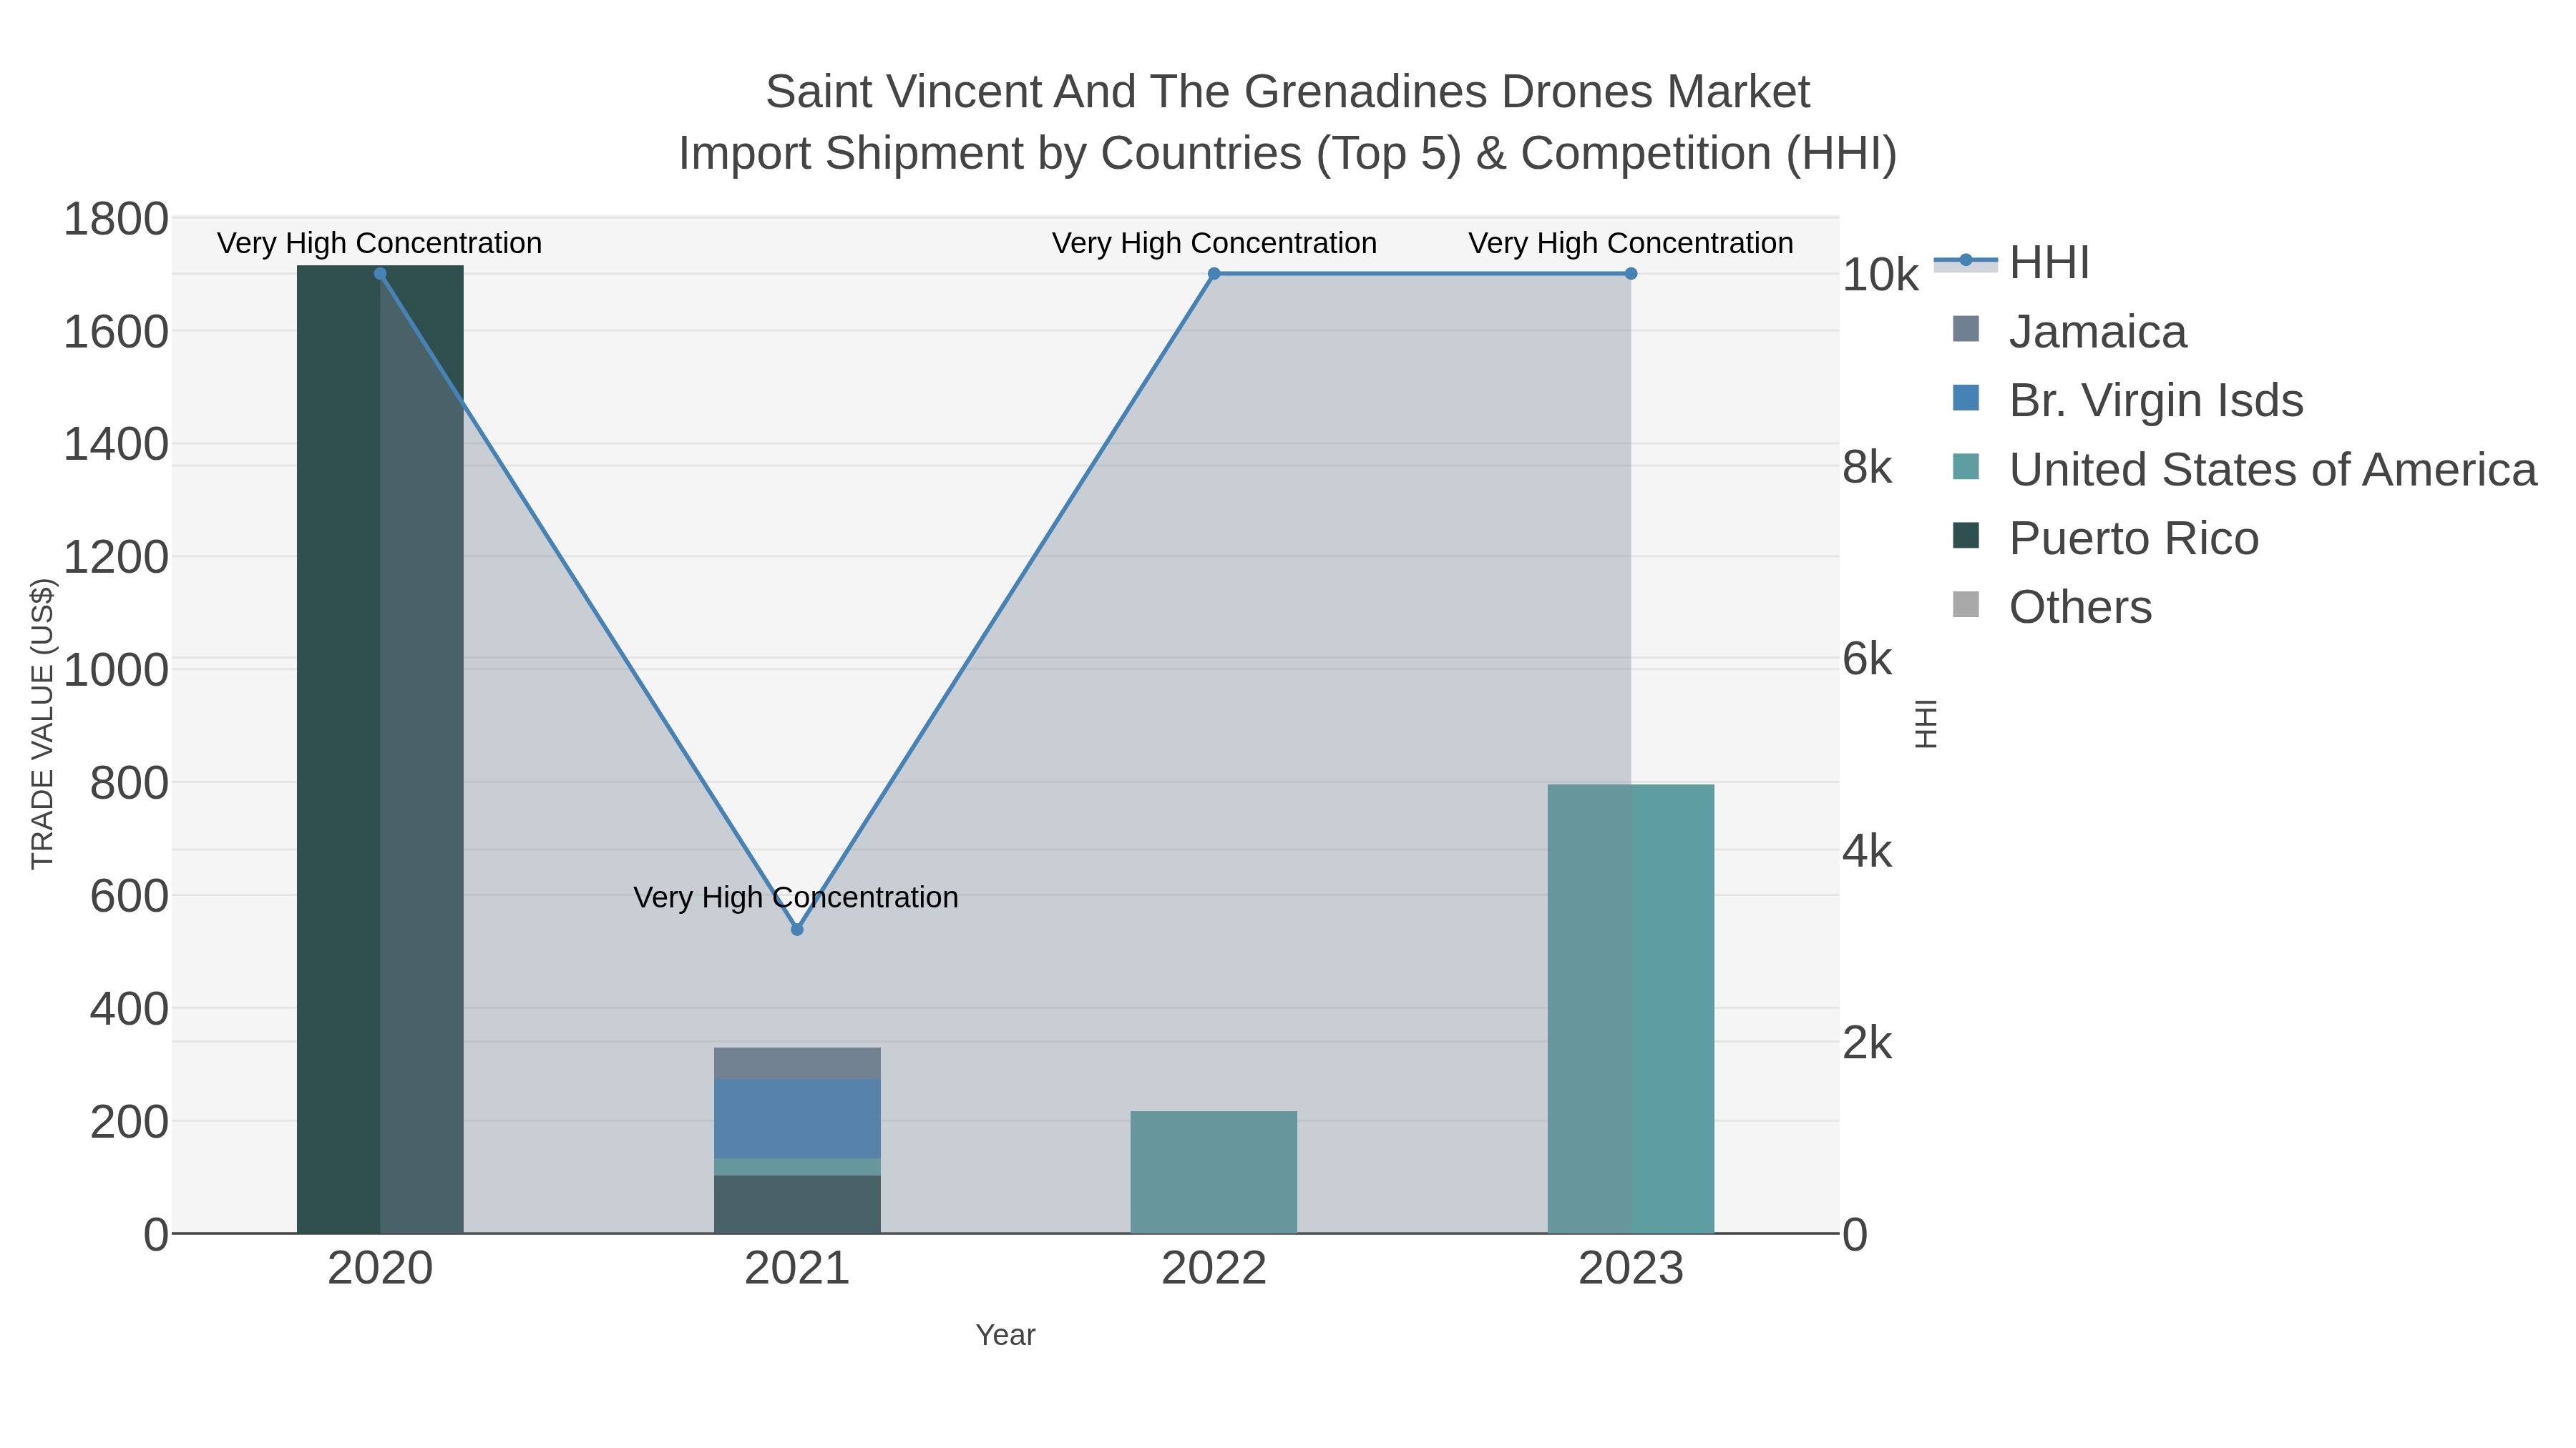Toggle the HHI legend entry
Viewport: 2576px width, 1448px height.
[2011, 263]
